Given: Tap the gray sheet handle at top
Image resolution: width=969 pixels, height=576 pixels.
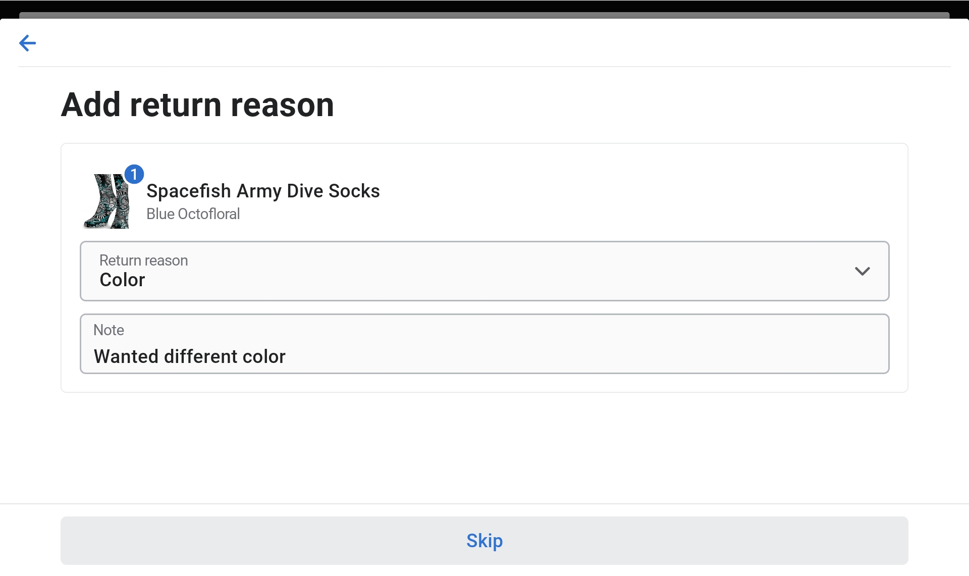Looking at the screenshot, I should [484, 15].
